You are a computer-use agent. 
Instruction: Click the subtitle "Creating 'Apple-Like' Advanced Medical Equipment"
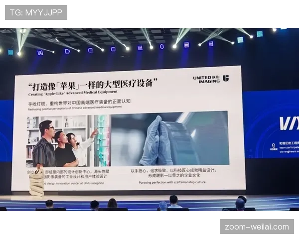click(x=73, y=93)
